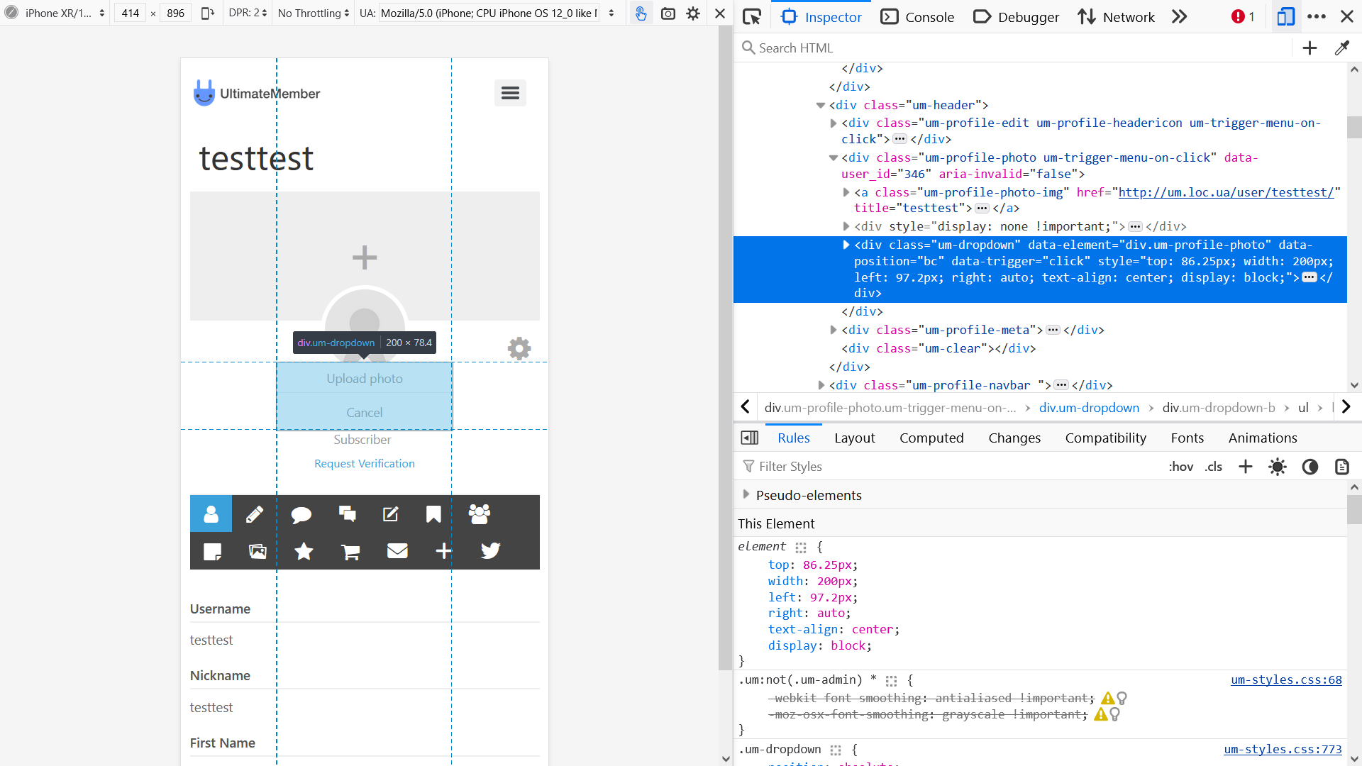The height and width of the screenshot is (766, 1362).
Task: Close responsive design mode
Action: click(x=720, y=13)
